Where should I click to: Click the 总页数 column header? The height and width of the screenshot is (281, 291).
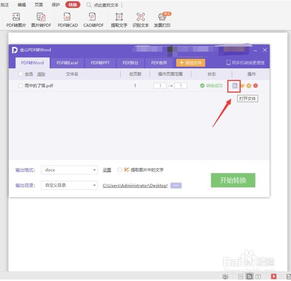tap(136, 74)
